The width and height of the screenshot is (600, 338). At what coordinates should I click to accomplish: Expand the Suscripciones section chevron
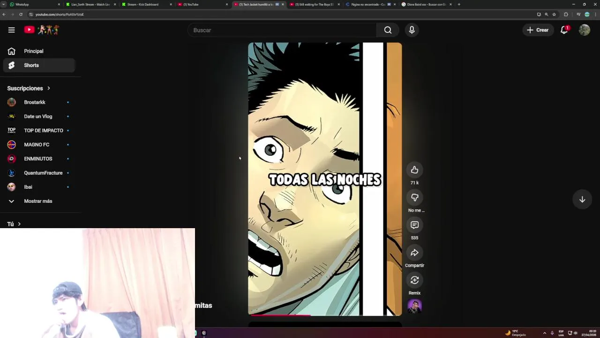(48, 88)
